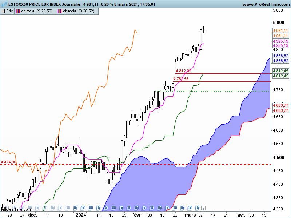Click the upper red 4 683,77 price tag
The height and width of the screenshot is (218, 291).
coord(280,105)
